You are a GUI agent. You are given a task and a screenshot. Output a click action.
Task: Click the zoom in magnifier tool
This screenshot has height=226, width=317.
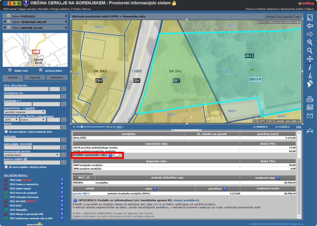[x=310, y=42]
